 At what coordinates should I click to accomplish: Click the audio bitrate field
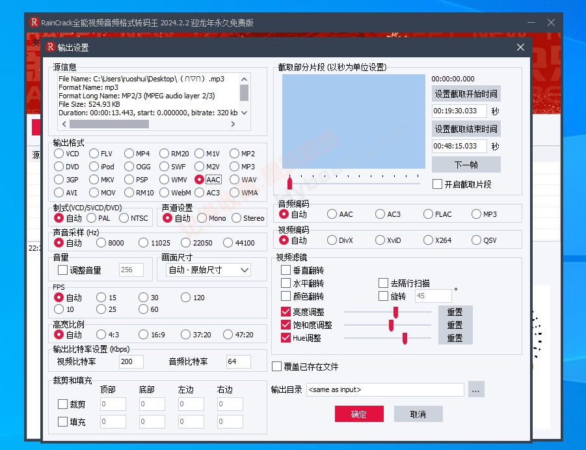click(239, 361)
